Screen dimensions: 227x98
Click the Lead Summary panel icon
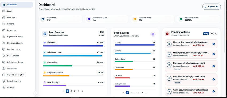point(45,34)
